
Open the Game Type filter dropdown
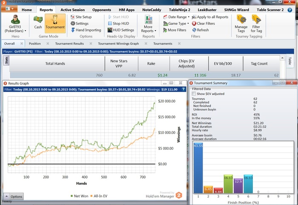(176, 23)
